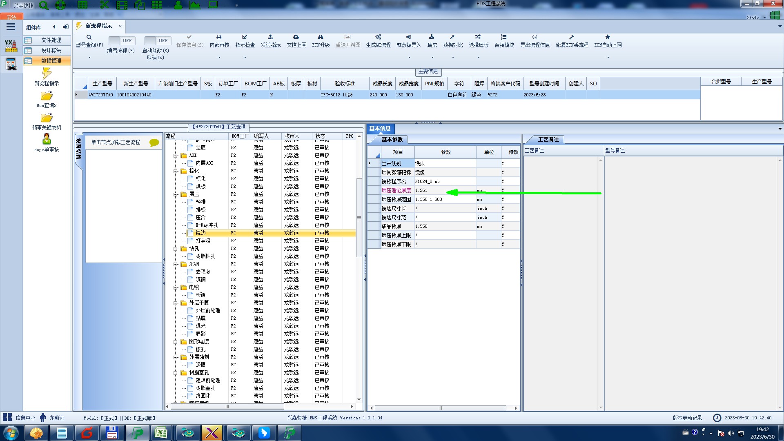
Task: Select the 打字唛 tree item
Action: coord(203,241)
